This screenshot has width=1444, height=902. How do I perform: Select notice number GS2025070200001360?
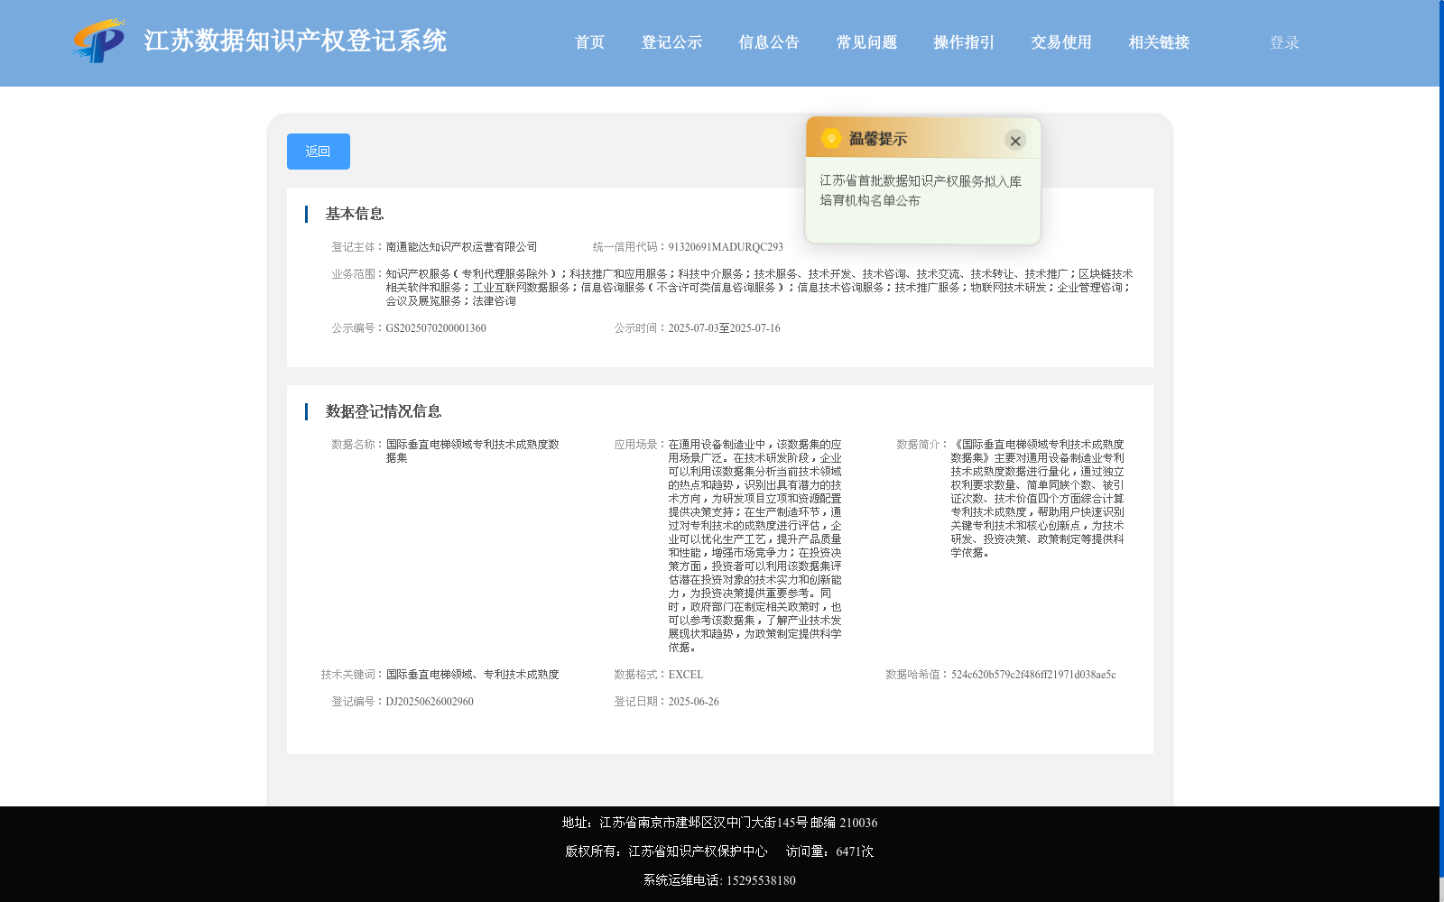click(x=436, y=328)
